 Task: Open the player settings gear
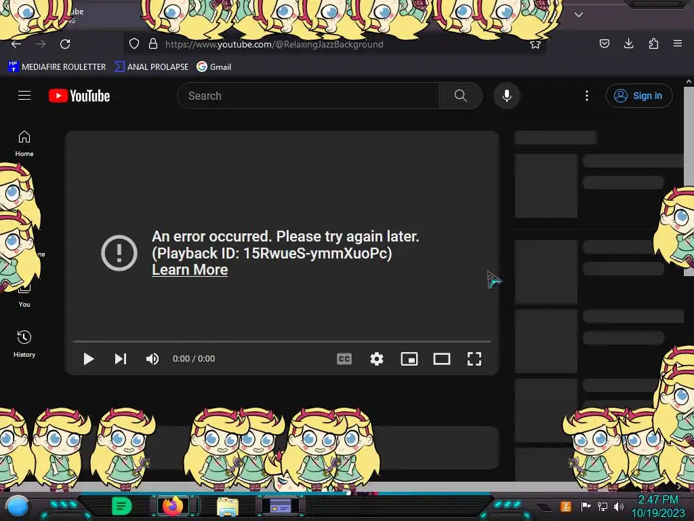[377, 359]
